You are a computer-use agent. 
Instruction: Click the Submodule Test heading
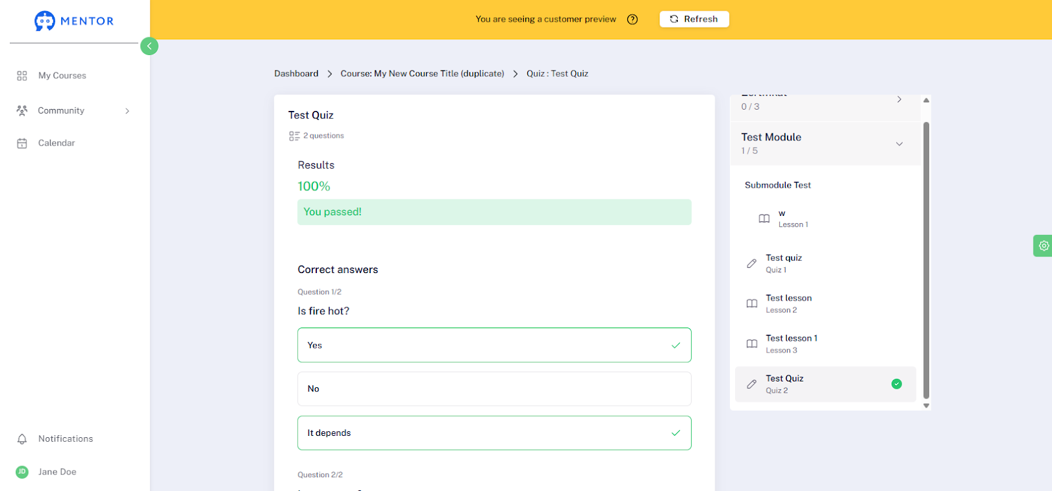[778, 185]
